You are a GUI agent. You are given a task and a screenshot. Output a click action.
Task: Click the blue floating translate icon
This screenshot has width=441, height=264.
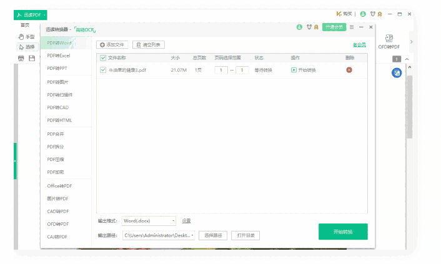(397, 73)
